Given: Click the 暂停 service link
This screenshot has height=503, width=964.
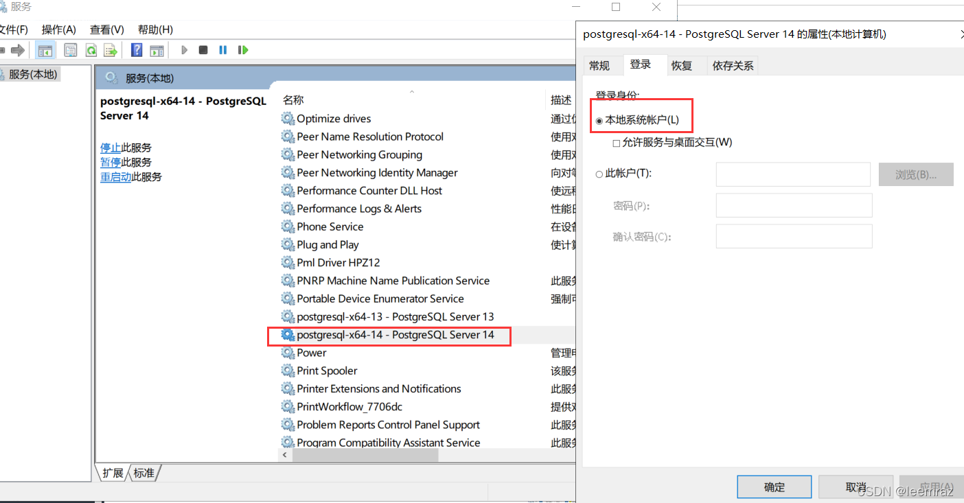Looking at the screenshot, I should [x=111, y=162].
